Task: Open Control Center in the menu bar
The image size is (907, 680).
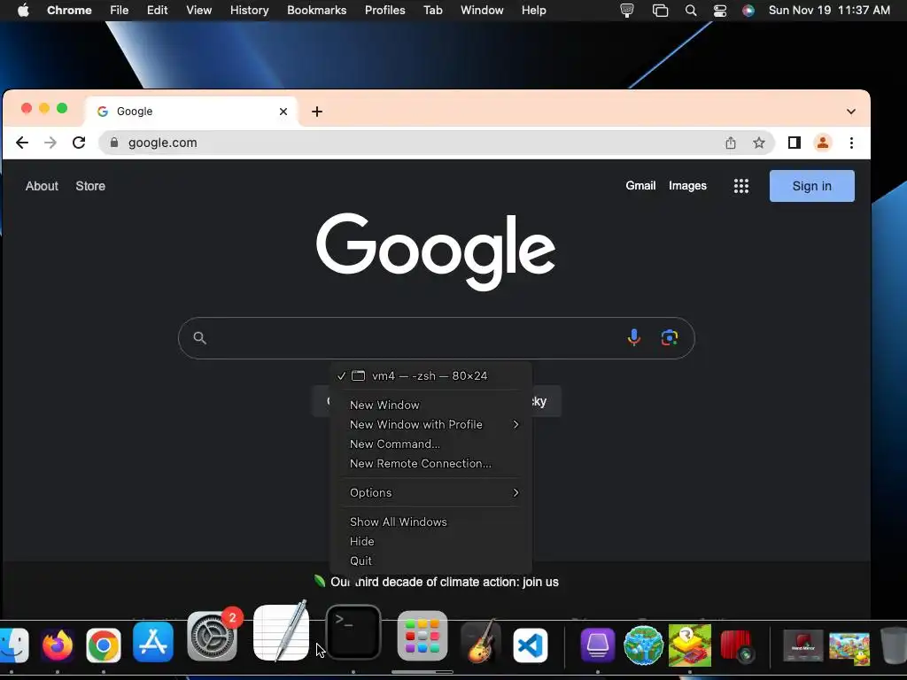Action: (719, 11)
